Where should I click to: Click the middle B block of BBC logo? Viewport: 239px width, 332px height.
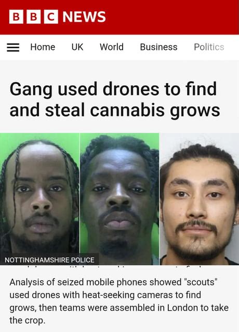(34, 17)
